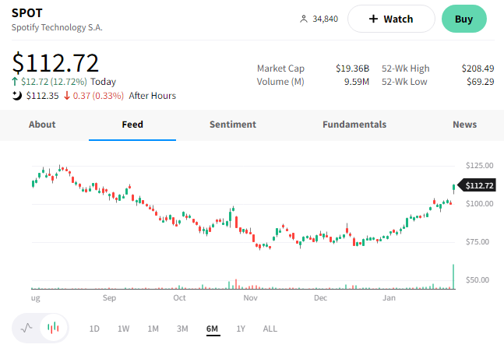Open the Fundamentals tab
The height and width of the screenshot is (348, 504).
tap(354, 125)
